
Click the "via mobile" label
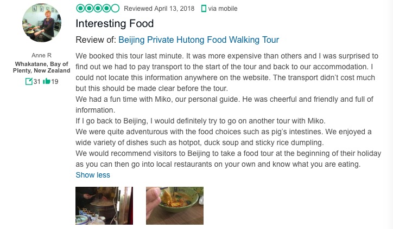point(223,9)
